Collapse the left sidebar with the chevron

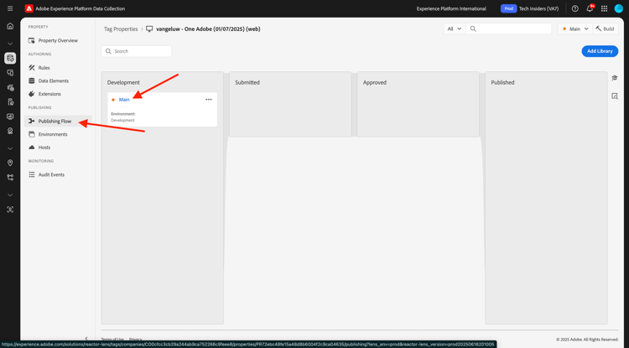pos(86,339)
